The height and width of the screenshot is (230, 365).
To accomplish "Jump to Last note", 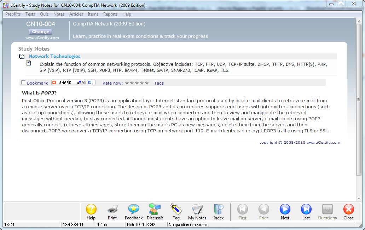I will pos(306,212).
